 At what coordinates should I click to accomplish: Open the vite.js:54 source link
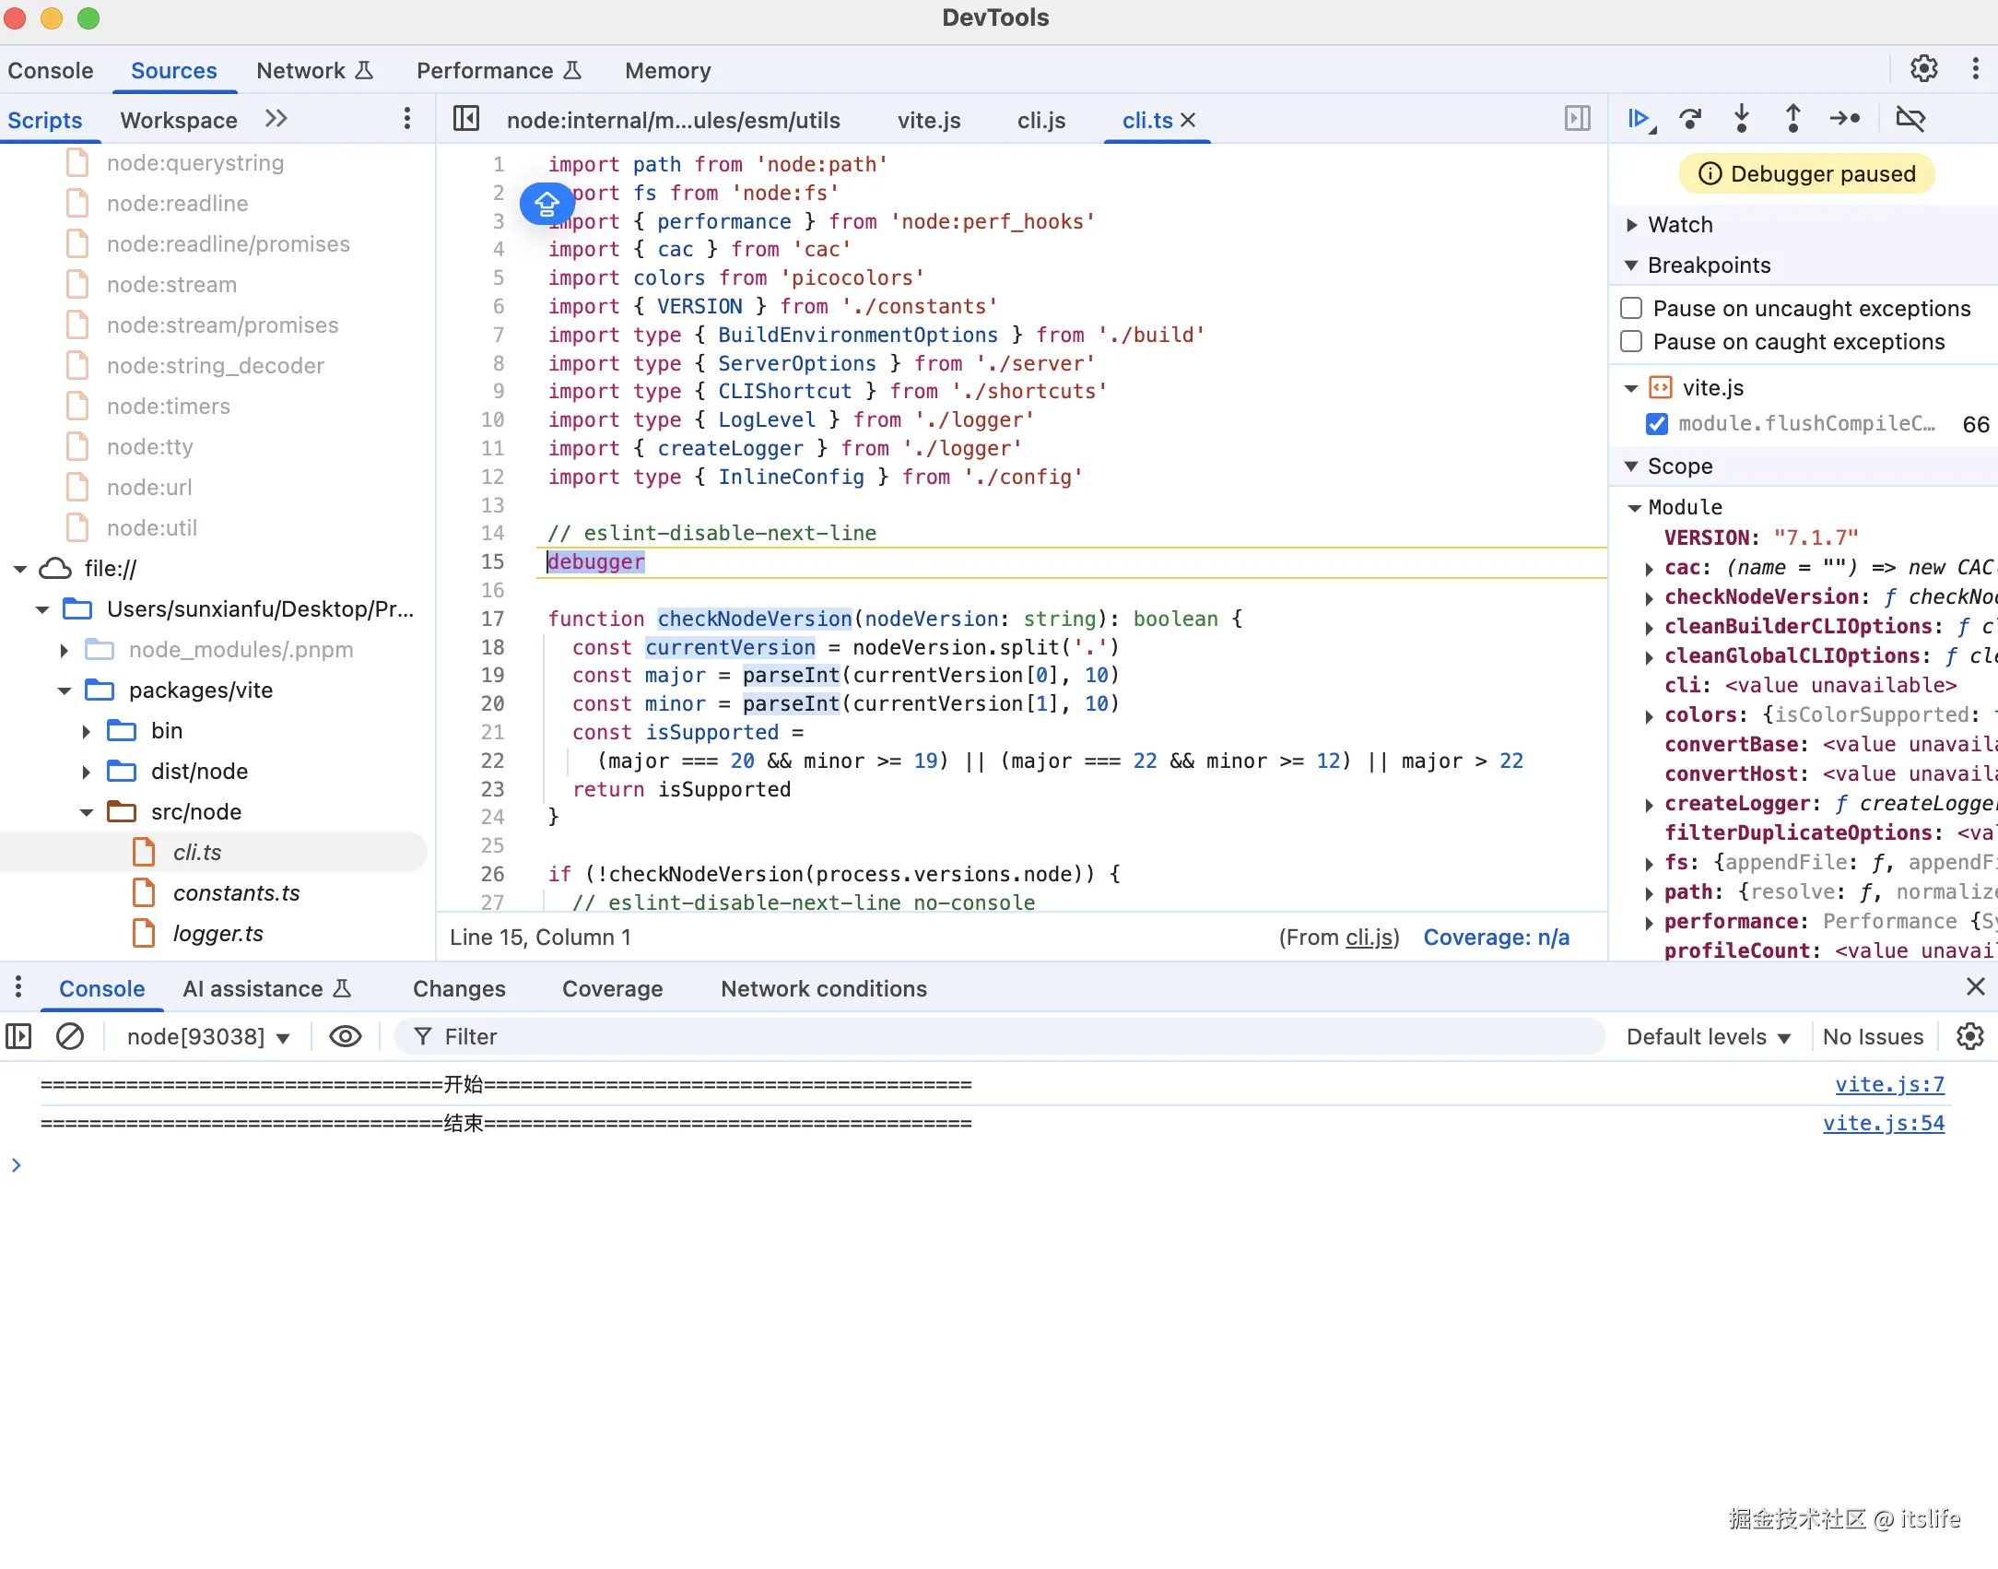1883,1123
